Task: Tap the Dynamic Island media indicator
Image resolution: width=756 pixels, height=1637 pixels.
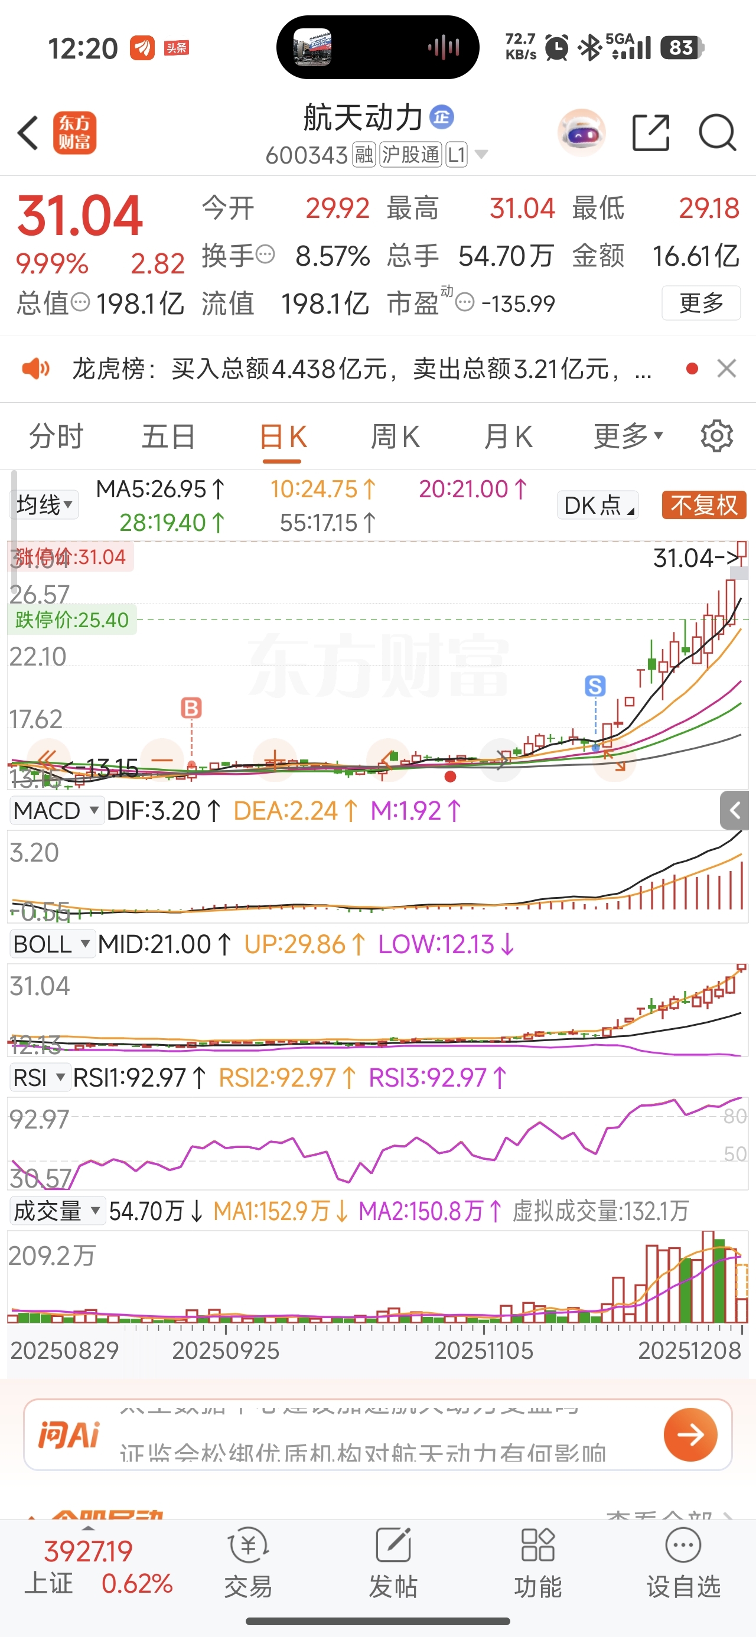Action: (377, 47)
